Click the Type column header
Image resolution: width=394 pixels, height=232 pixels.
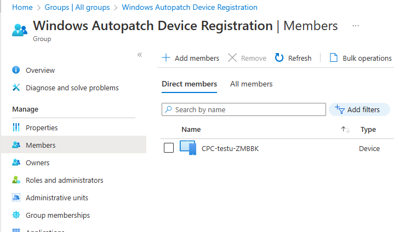point(368,130)
